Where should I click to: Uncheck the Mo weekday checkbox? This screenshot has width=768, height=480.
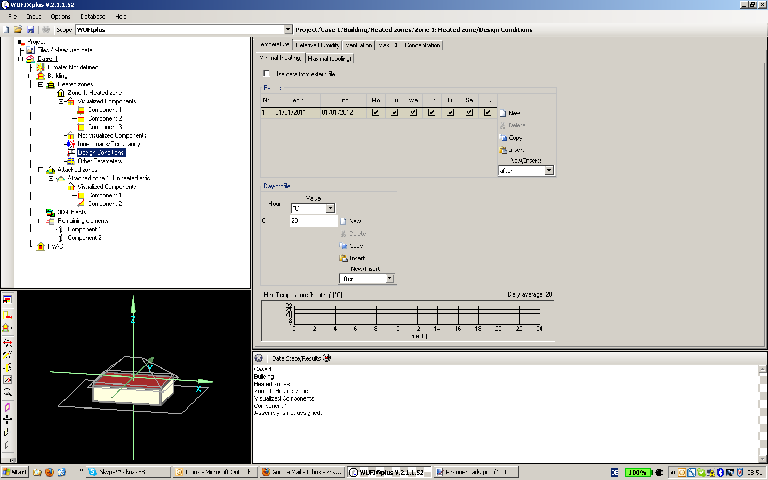(x=376, y=113)
